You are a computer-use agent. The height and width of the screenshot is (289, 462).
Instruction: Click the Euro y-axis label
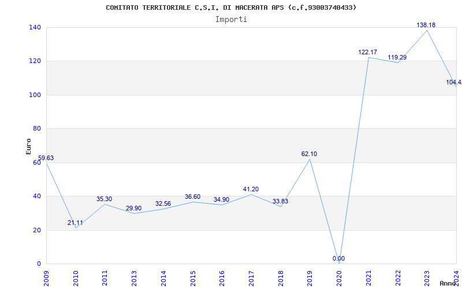pos(28,146)
